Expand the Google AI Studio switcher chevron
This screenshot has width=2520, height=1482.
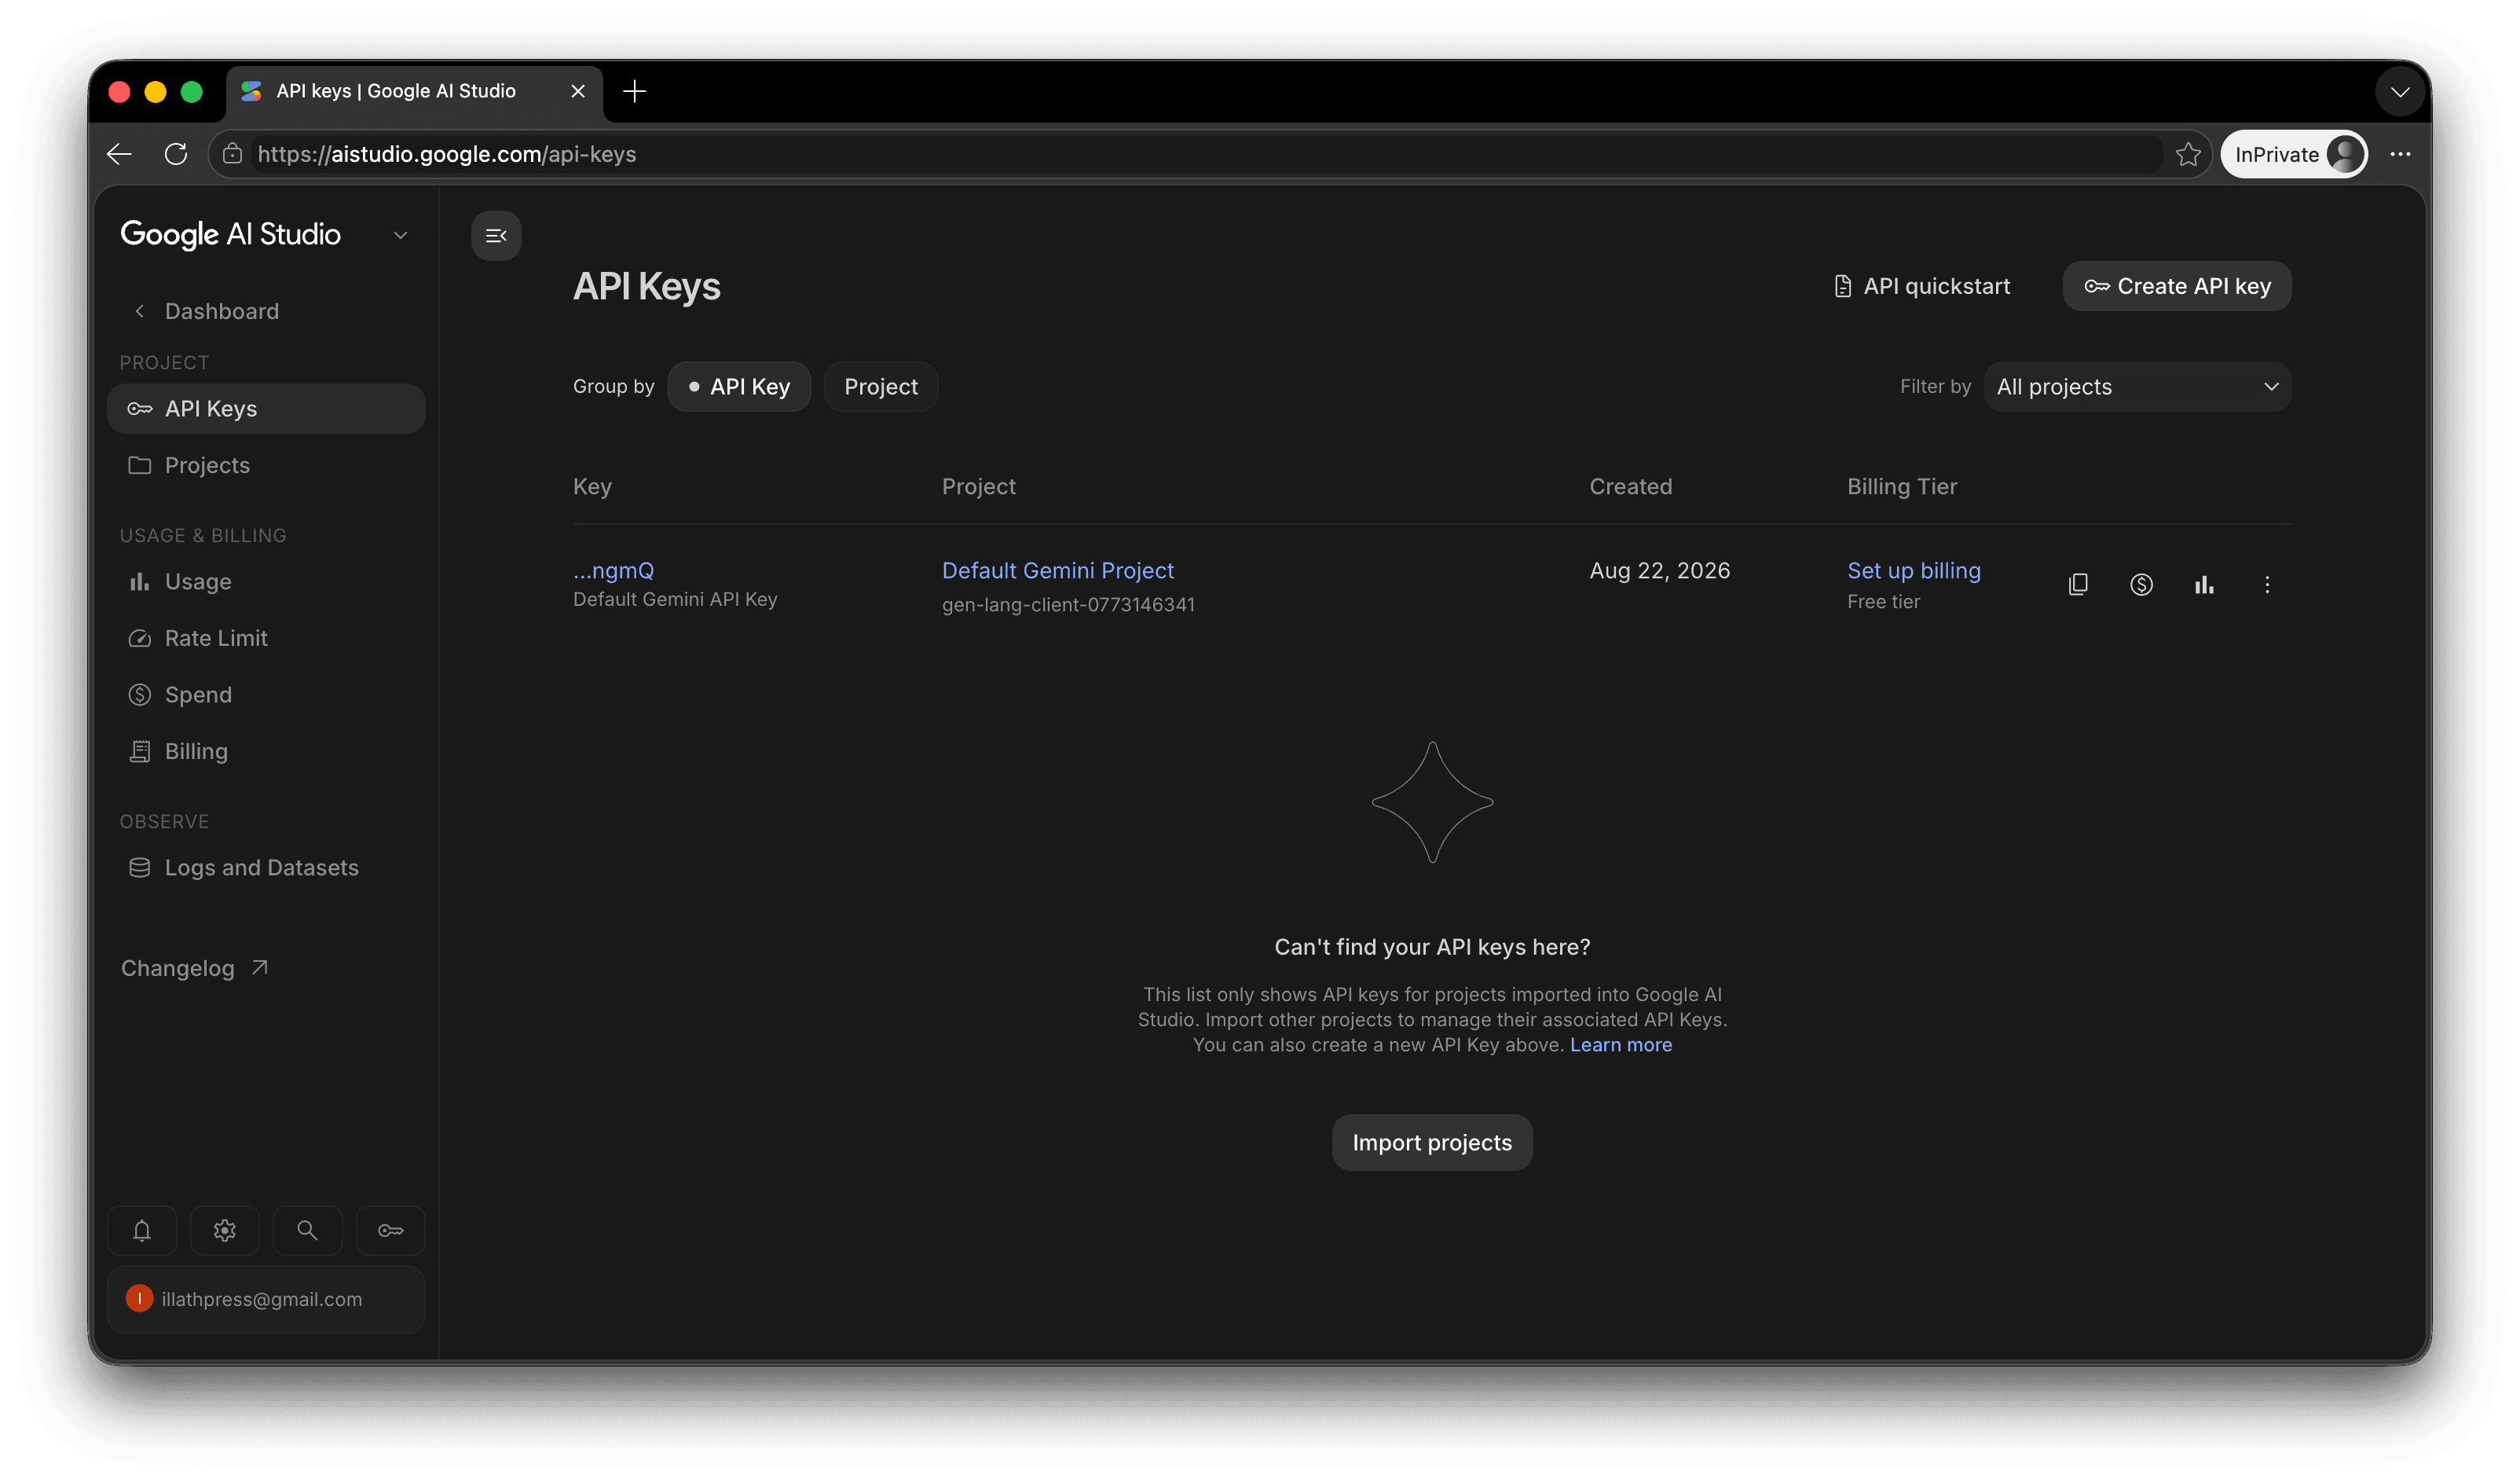click(x=400, y=236)
